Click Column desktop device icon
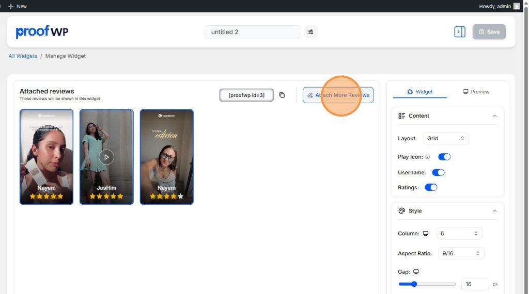This screenshot has height=294, width=529. tap(426, 233)
